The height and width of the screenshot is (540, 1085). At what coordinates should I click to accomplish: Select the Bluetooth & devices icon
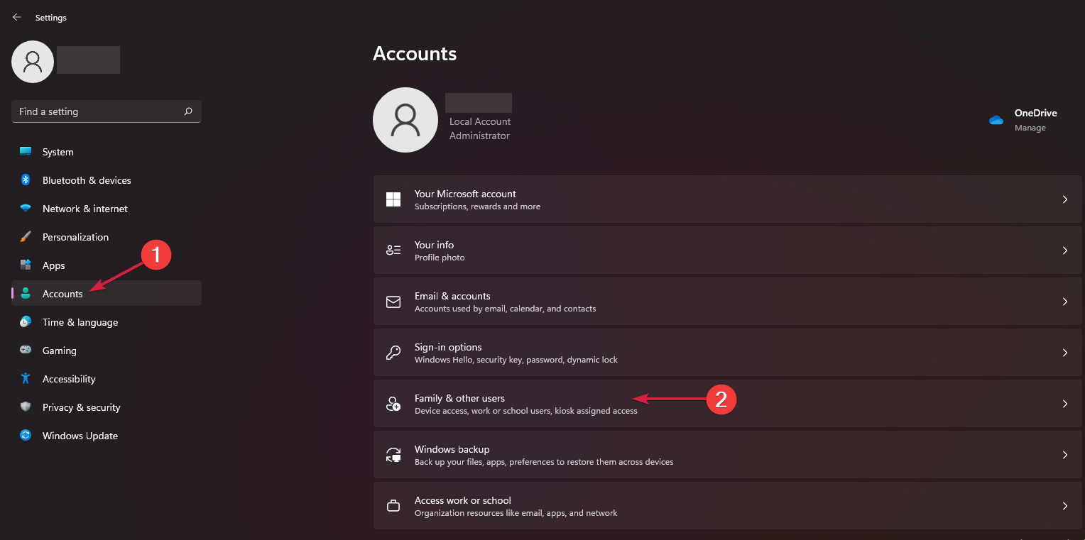(x=26, y=180)
